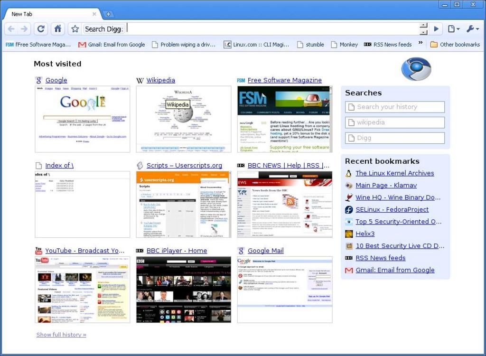The image size is (486, 356).
Task: Open the Problem wiping a drive bookmark
Action: (184, 45)
